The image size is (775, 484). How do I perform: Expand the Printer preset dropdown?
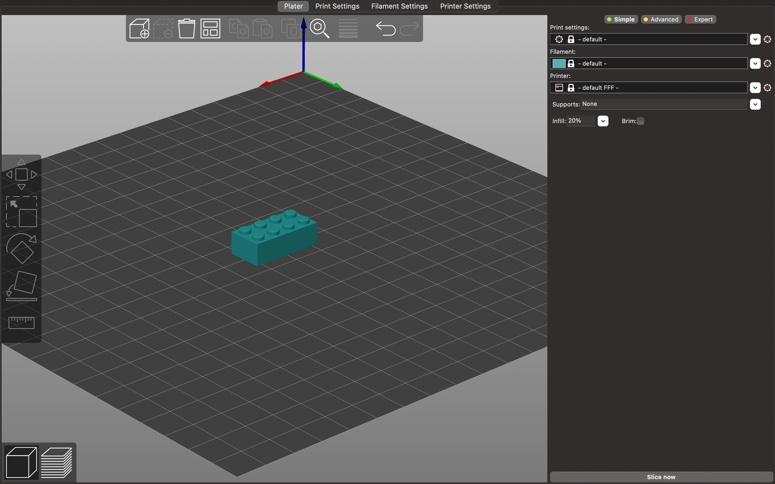[x=755, y=88]
